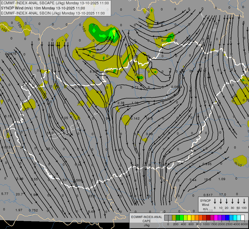Click the 14.5 value on the map

pyautogui.click(x=149, y=118)
